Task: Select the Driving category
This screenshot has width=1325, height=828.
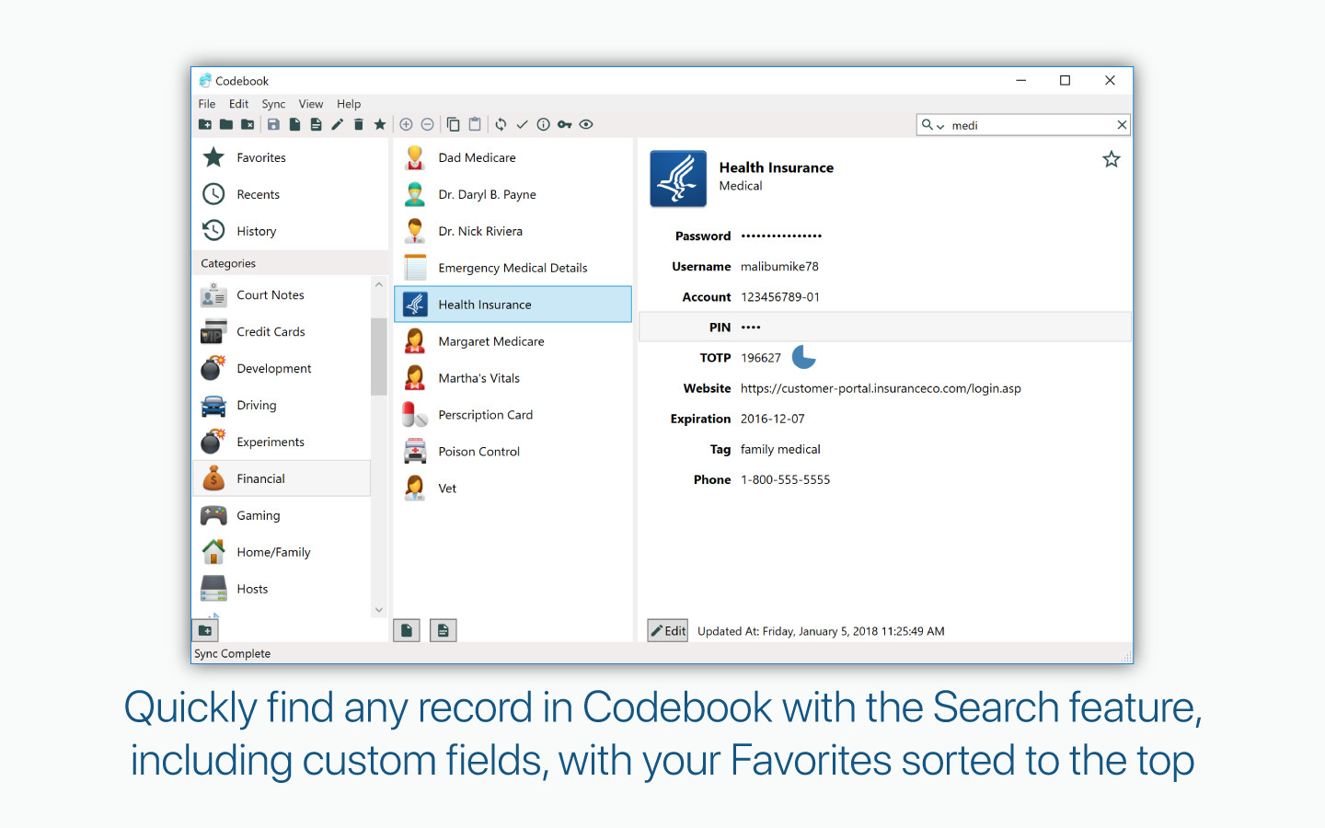Action: [282, 405]
